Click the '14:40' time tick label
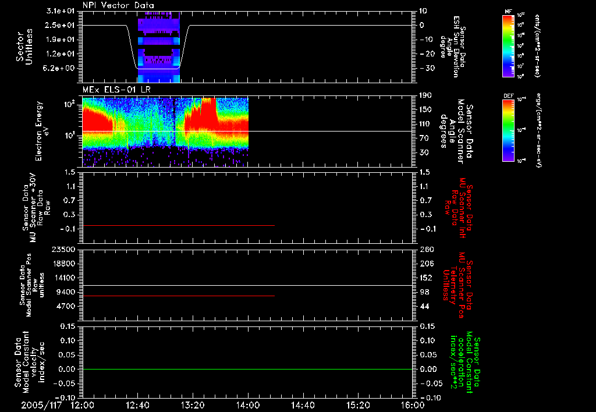Viewport: 596px width, 412px height. [x=303, y=405]
